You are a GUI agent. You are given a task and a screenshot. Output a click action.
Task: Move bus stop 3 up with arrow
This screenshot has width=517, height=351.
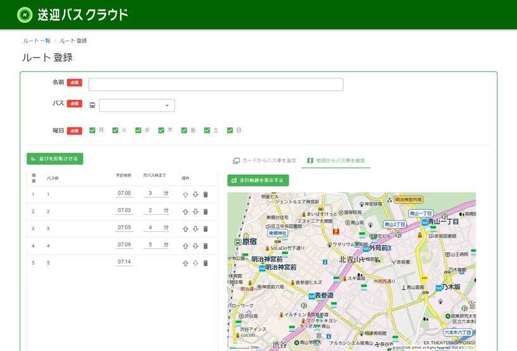(x=185, y=229)
